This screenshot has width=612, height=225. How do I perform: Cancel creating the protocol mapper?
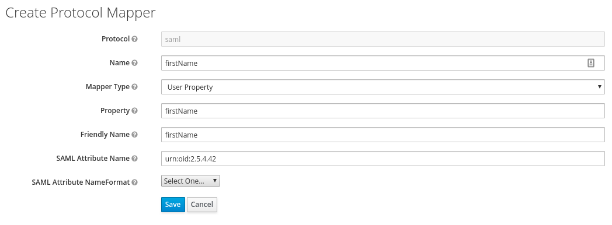pyautogui.click(x=202, y=205)
